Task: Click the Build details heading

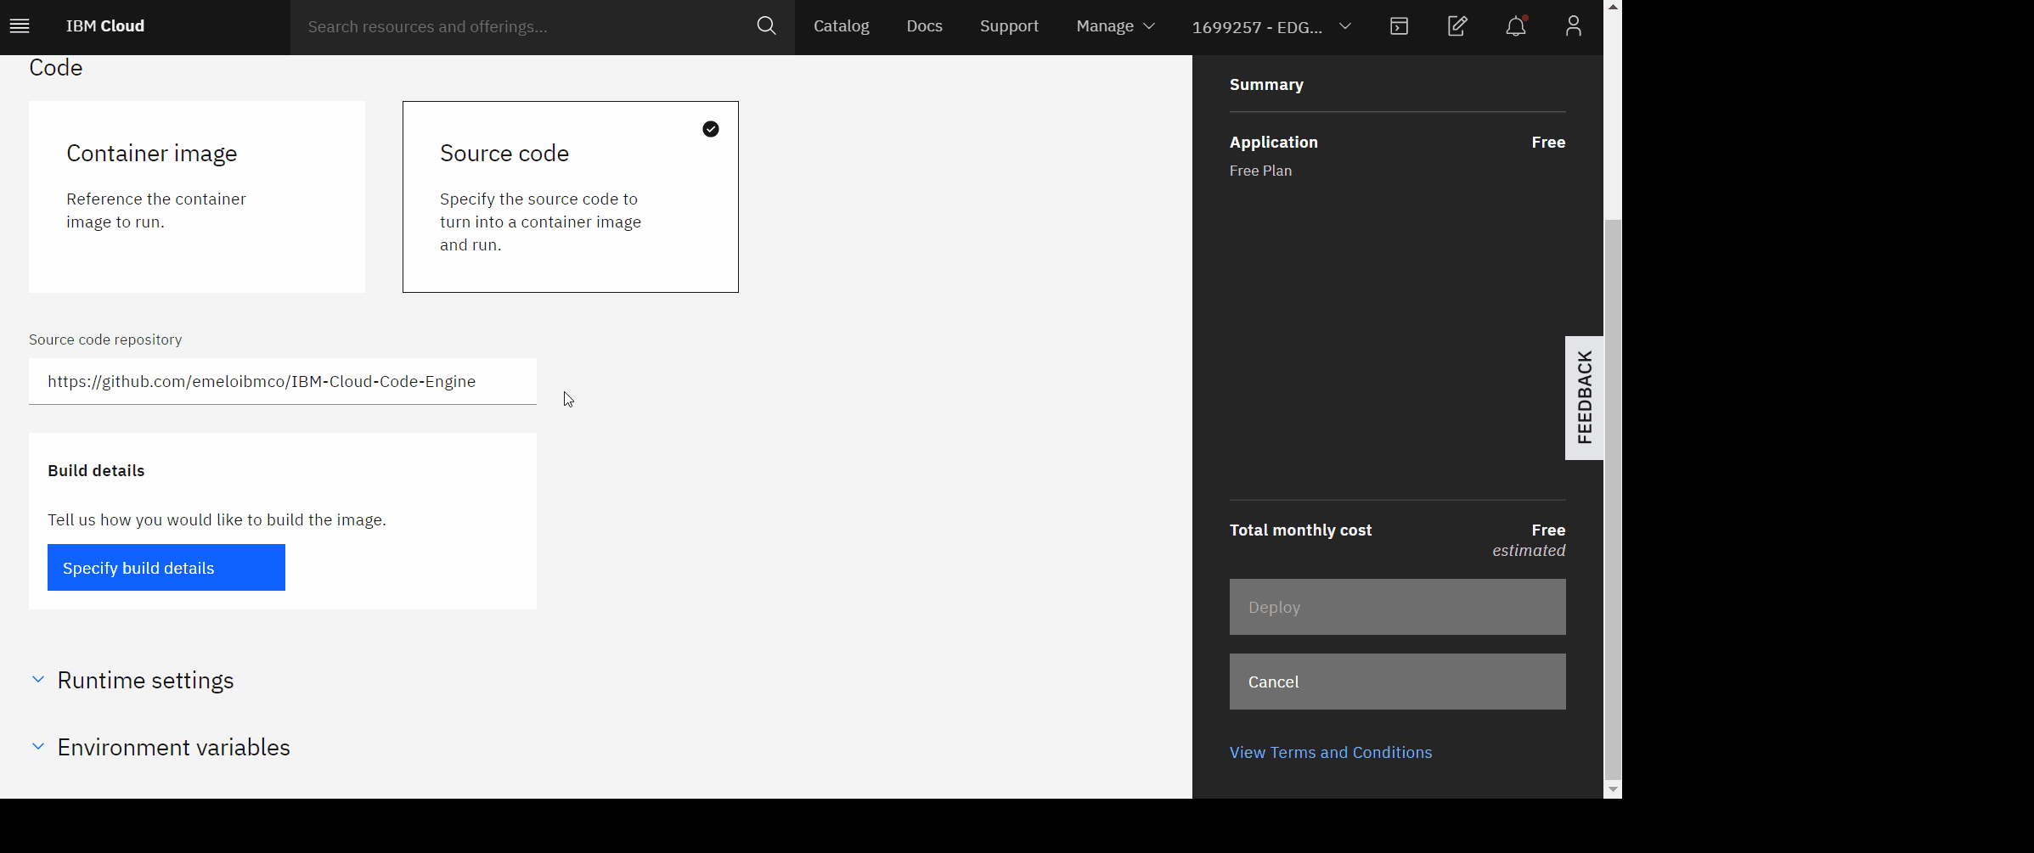Action: (96, 471)
